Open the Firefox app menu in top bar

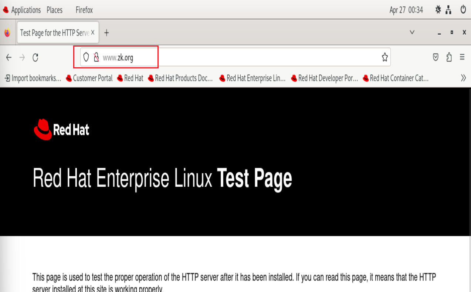point(84,10)
